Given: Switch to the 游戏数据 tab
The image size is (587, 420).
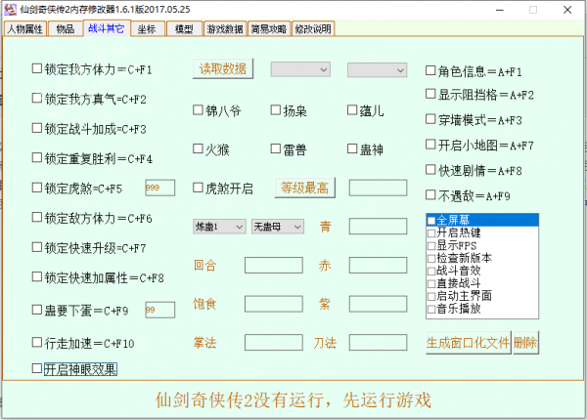Looking at the screenshot, I should pyautogui.click(x=225, y=28).
